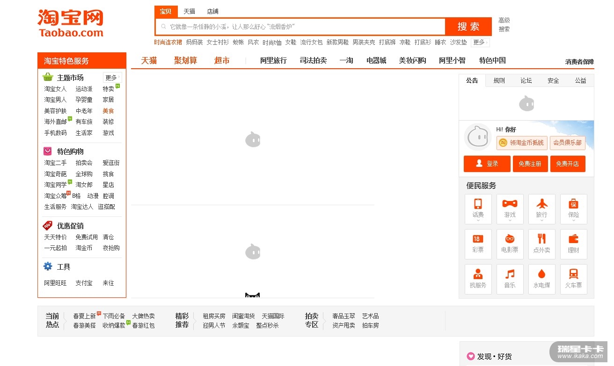Open 电器城 in the navigation bar
This screenshot has width=614, height=366.
[x=376, y=60]
